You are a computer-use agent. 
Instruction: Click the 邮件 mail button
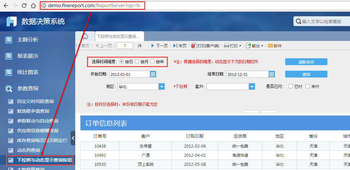pos(275,46)
